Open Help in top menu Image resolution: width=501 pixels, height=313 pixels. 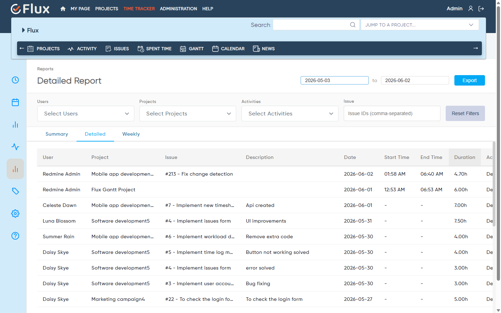click(208, 9)
